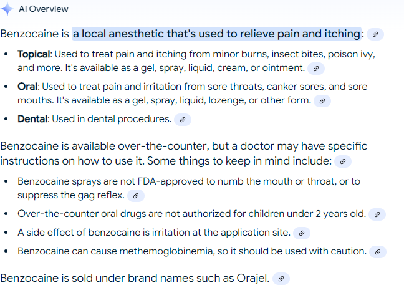The image size is (404, 308).
Task: Open source link for the Topical bullet
Action: [316, 68]
